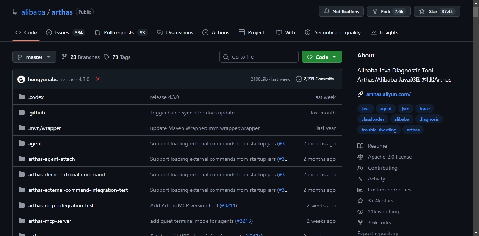Star the repository with the Star button
Screen dimensions: 479x236
(x=437, y=11)
